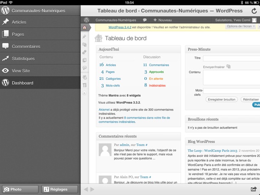Image resolution: width=260 pixels, height=195 pixels.
Task: Open the Users icon in the collapsed sidebar
Action: (85, 77)
